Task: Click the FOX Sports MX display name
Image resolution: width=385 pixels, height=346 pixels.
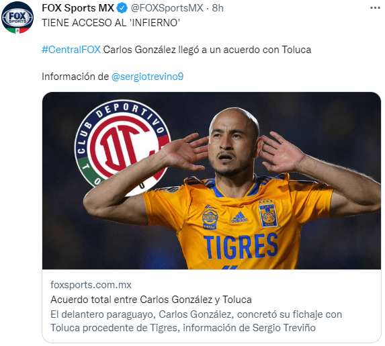Action: (78, 8)
